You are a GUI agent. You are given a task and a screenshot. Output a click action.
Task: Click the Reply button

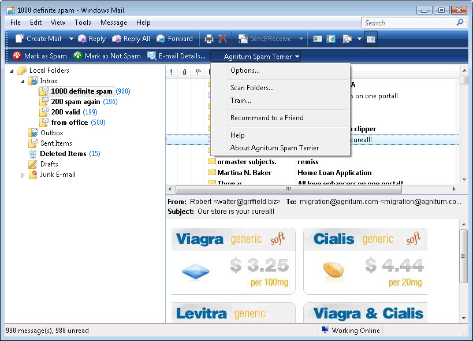pos(92,39)
